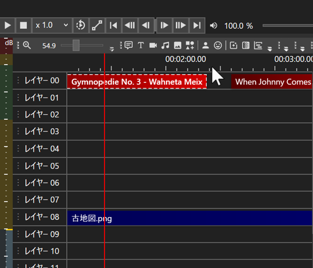Click the timeline zoom slider handle

[x=76, y=46]
